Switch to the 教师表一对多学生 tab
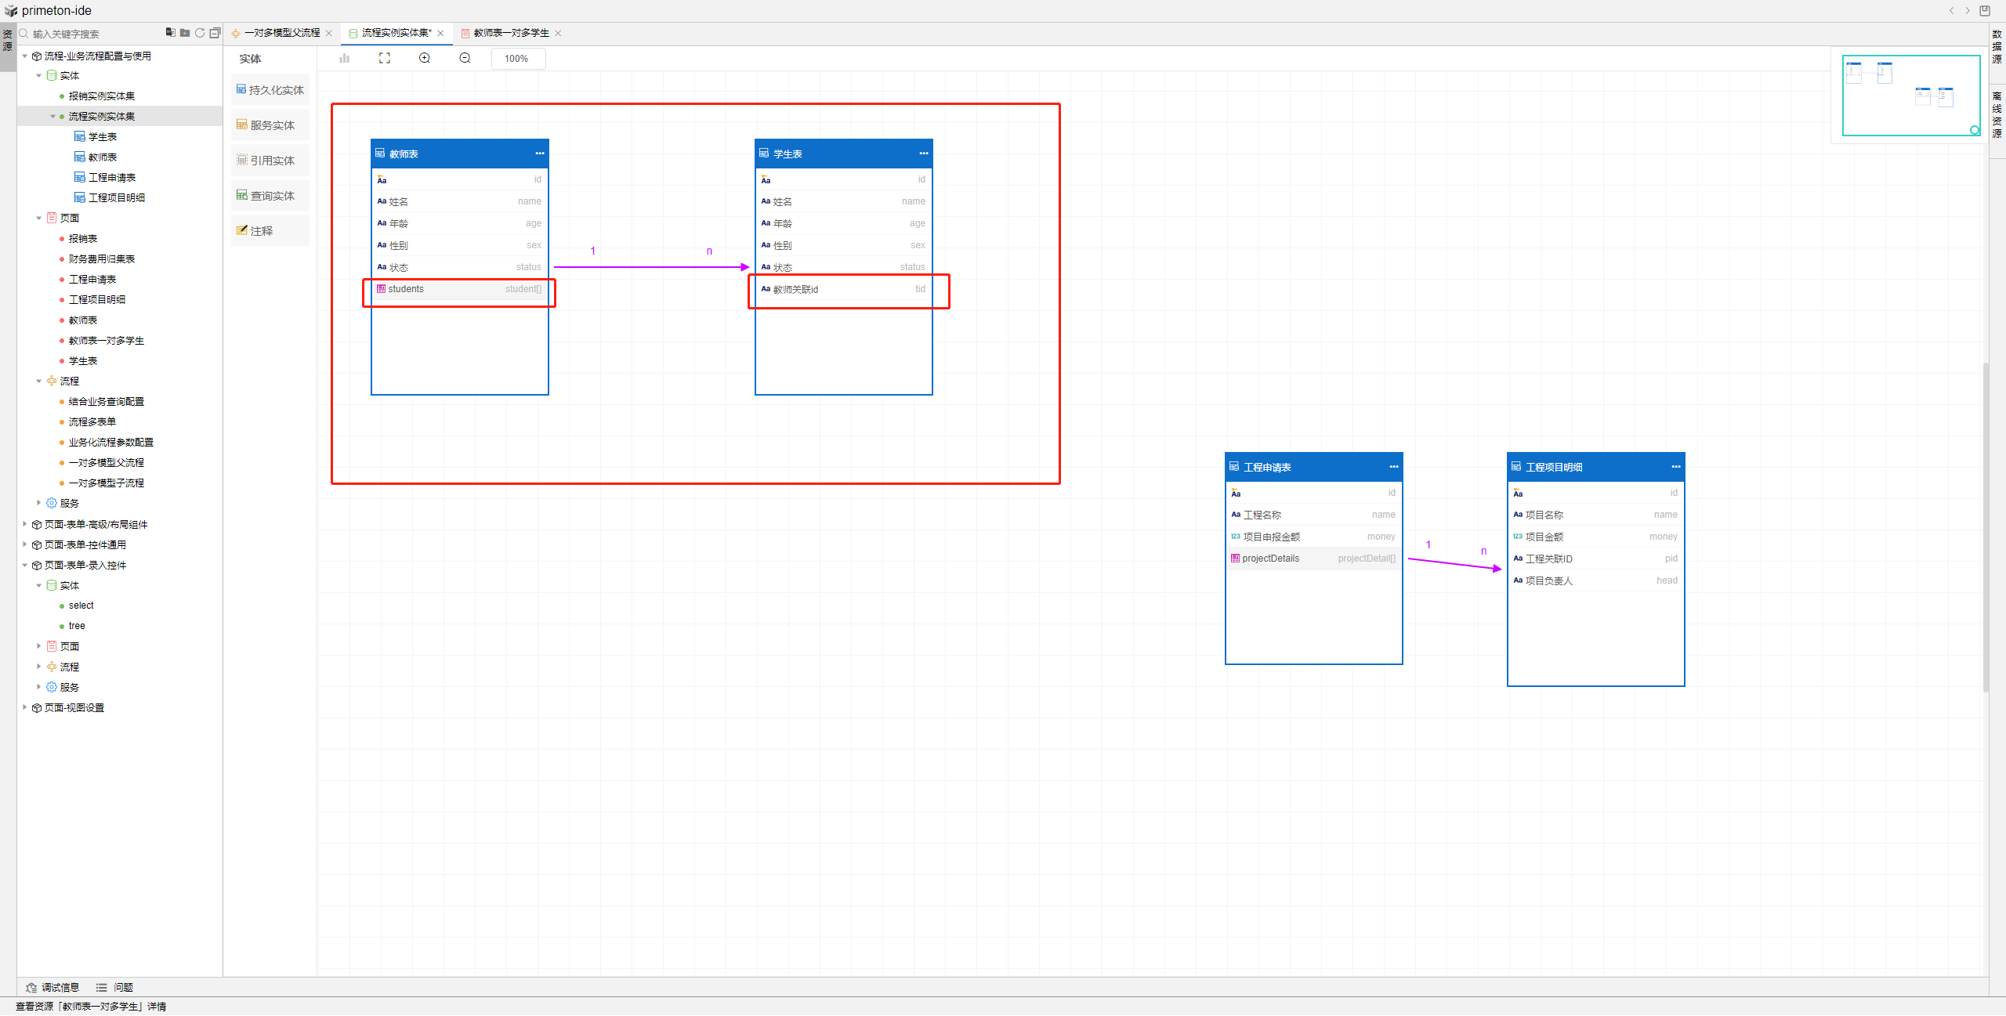Image resolution: width=2006 pixels, height=1016 pixels. [511, 33]
